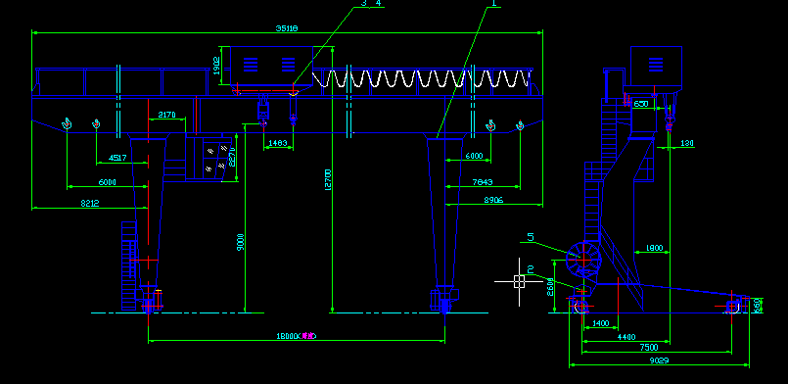Select the 9000 vertical height dimension
The width and height of the screenshot is (788, 384).
pos(240,242)
